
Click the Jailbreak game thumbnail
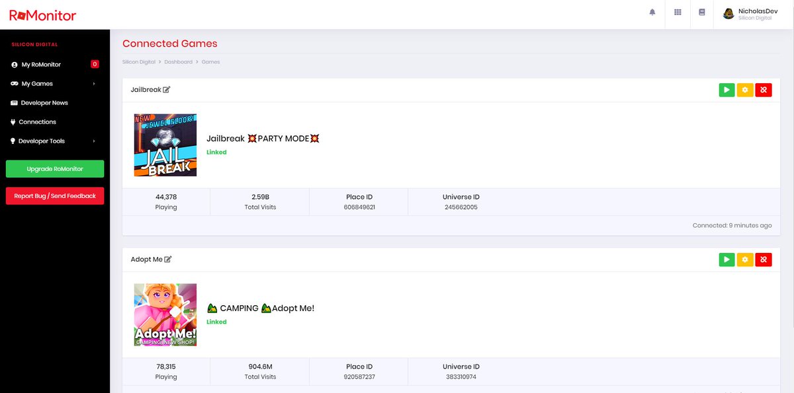click(165, 145)
